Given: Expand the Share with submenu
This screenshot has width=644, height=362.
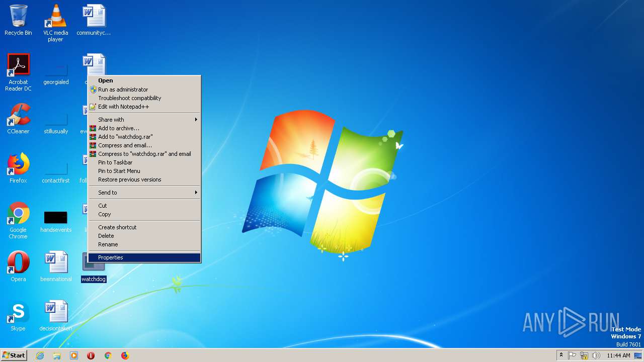Looking at the screenshot, I should tap(144, 120).
